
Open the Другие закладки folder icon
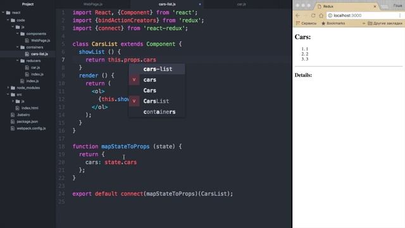click(x=370, y=23)
